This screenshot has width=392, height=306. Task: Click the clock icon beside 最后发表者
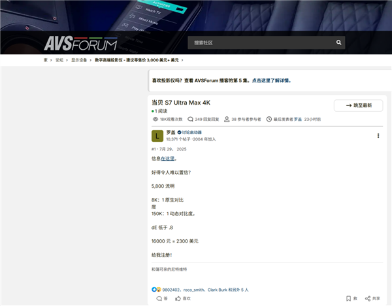[x=269, y=119]
